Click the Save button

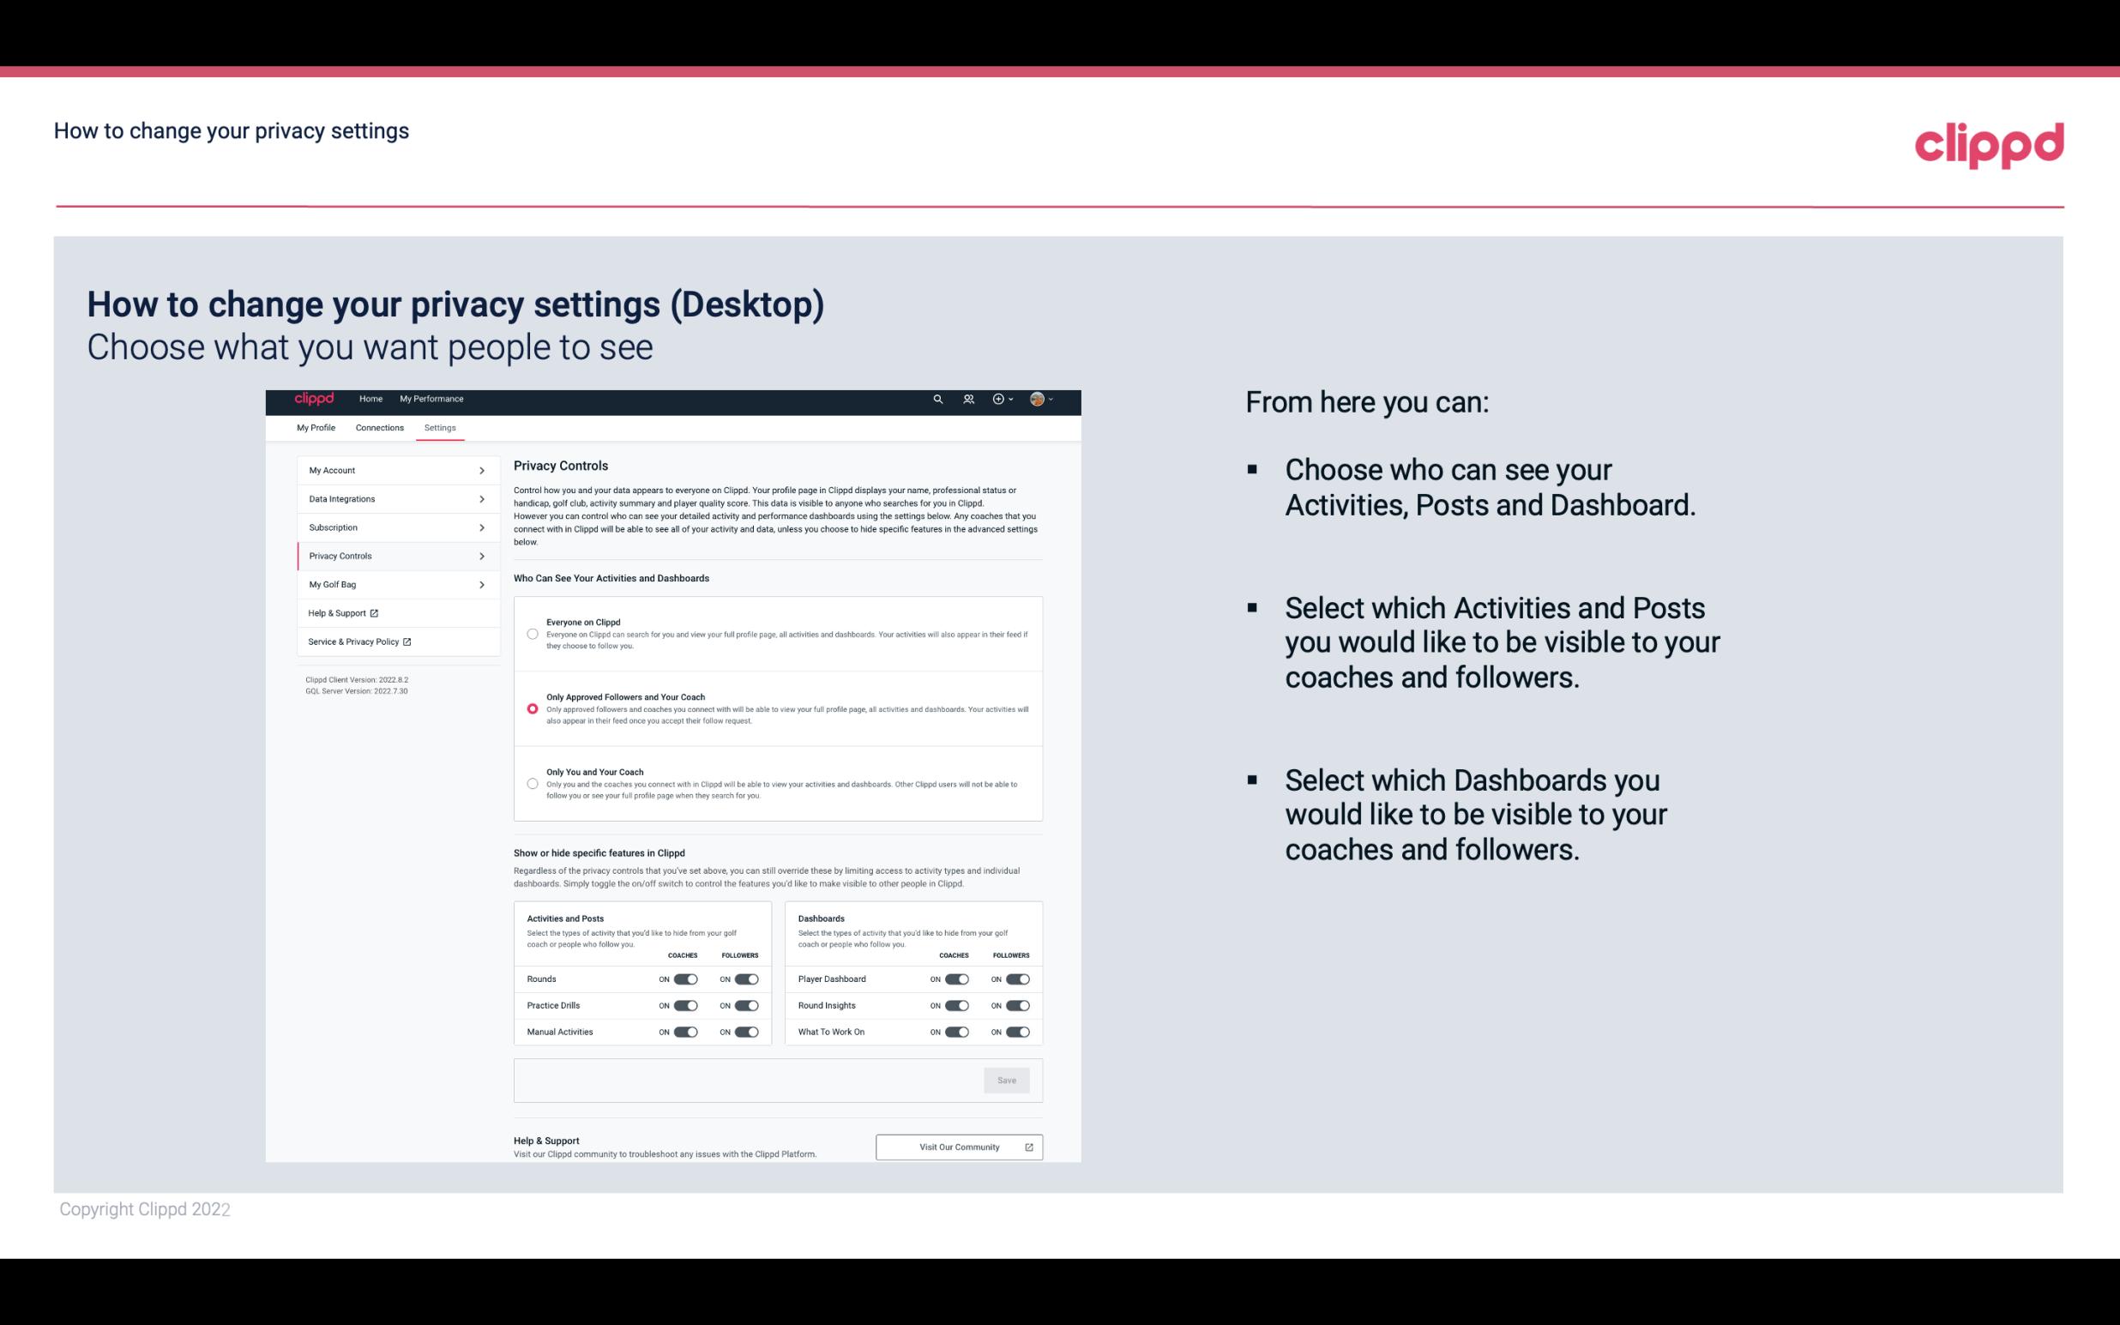pos(1008,1081)
